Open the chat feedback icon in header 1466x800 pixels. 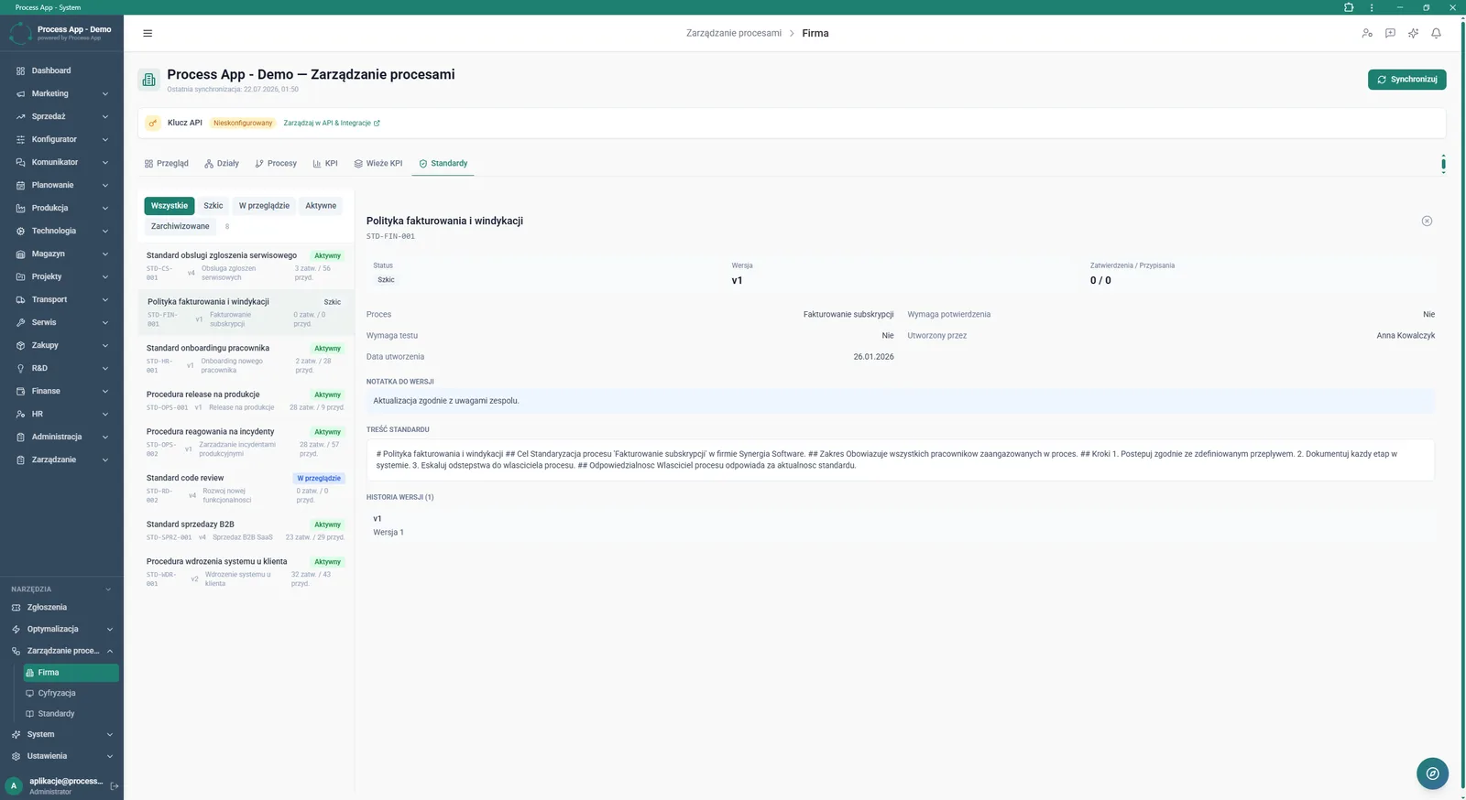pyautogui.click(x=1390, y=33)
